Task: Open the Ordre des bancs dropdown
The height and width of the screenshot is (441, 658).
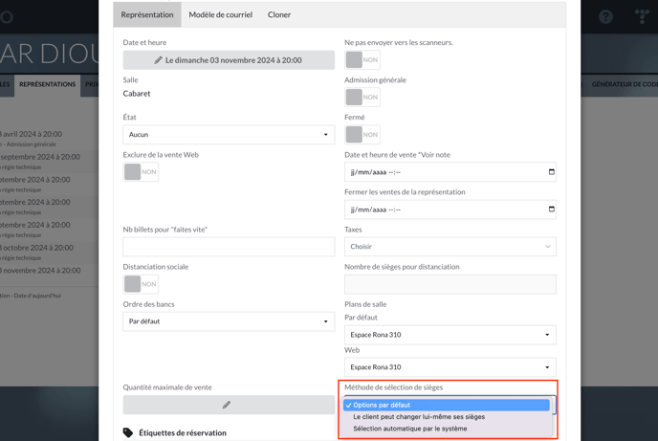Action: click(x=229, y=321)
